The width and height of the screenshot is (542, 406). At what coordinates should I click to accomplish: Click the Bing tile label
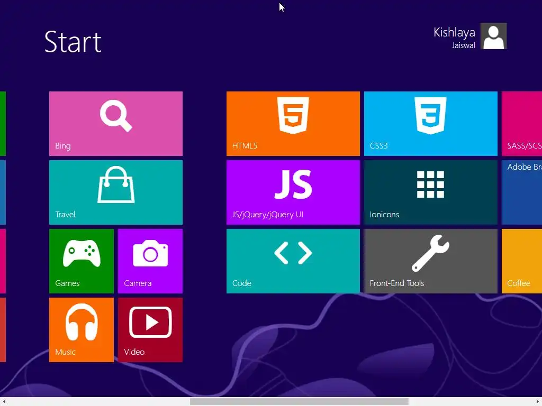click(63, 146)
